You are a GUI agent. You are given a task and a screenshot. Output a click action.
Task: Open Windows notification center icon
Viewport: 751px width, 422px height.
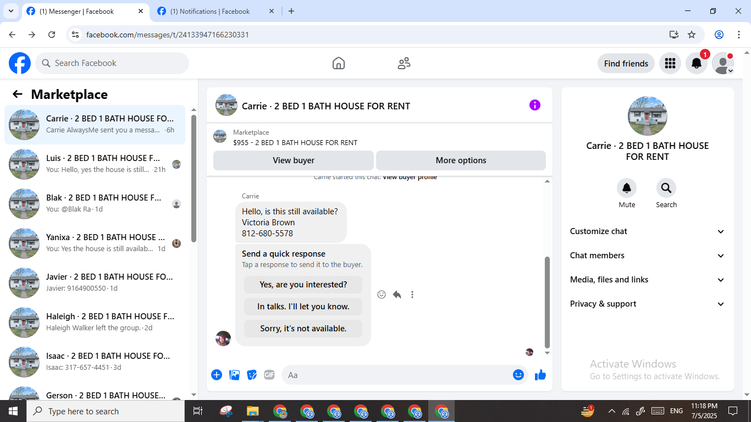[x=733, y=411]
